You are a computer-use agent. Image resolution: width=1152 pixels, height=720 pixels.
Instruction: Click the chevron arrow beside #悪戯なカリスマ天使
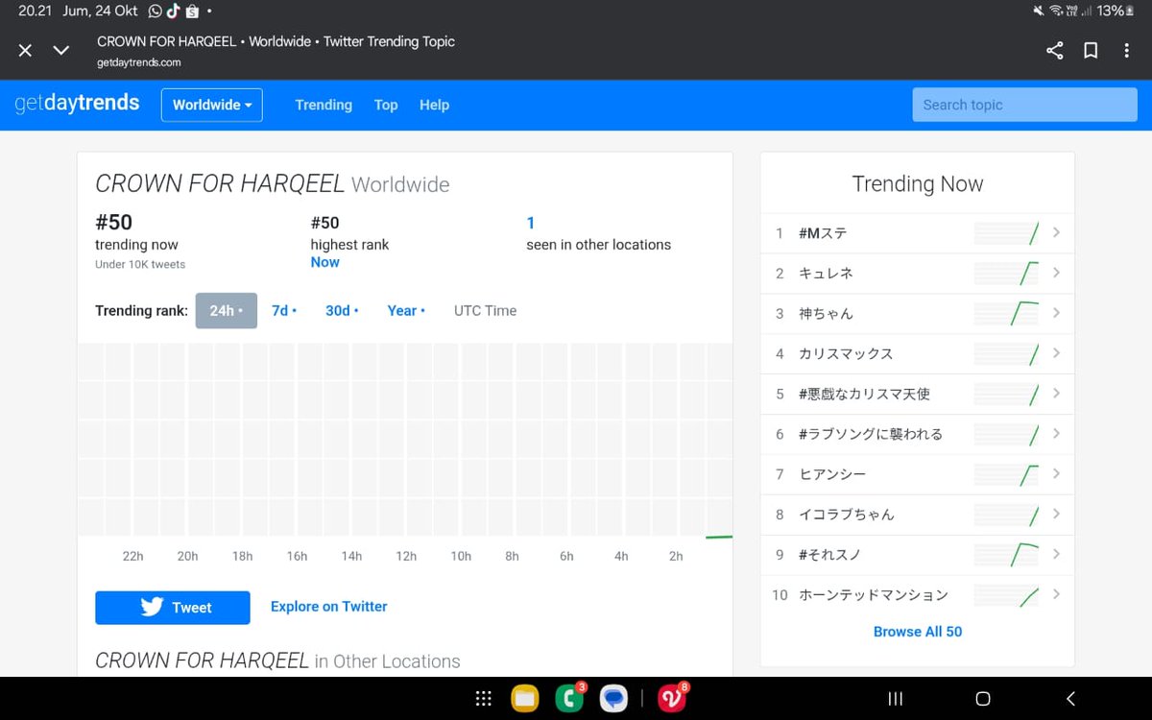[1056, 394]
